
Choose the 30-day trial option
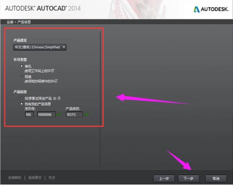(x=21, y=99)
